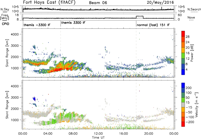This screenshot has width=201, height=139.
Task: Click the red top of power colorbar
Action: [x=183, y=34]
